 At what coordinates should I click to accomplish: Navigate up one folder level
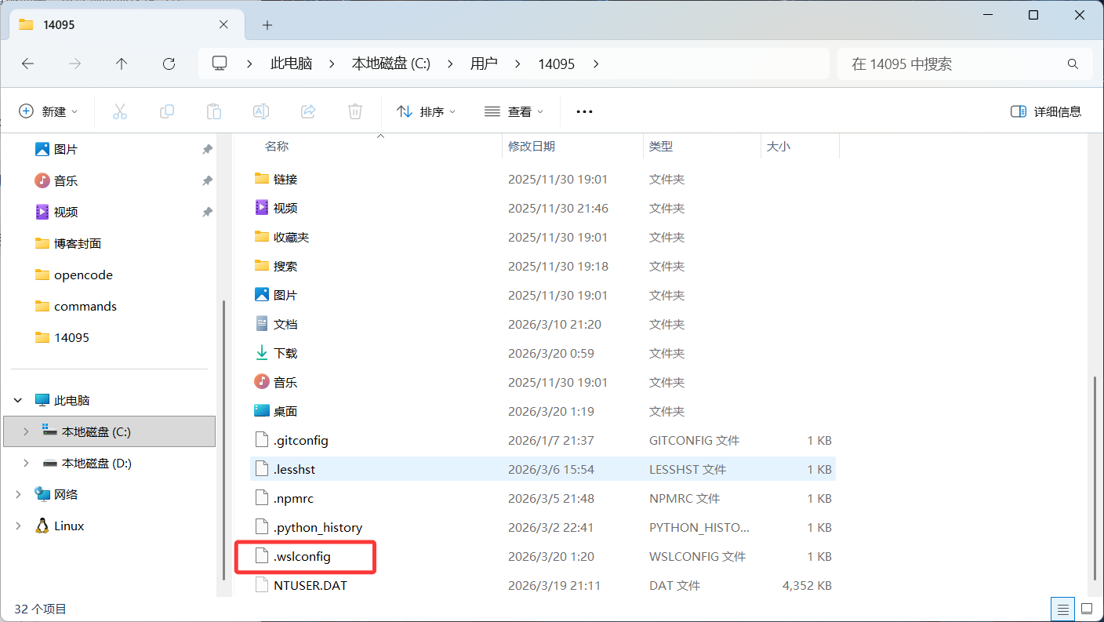(121, 64)
